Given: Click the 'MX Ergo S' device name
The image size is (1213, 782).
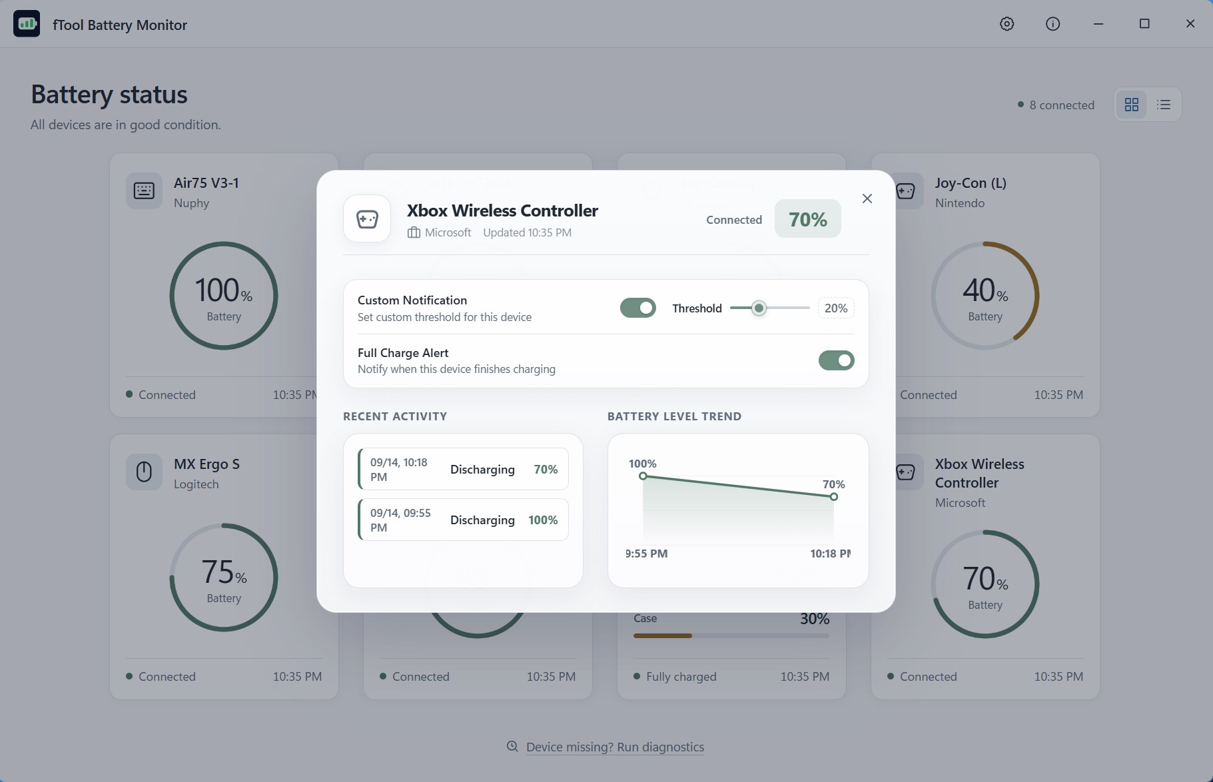Looking at the screenshot, I should (206, 464).
